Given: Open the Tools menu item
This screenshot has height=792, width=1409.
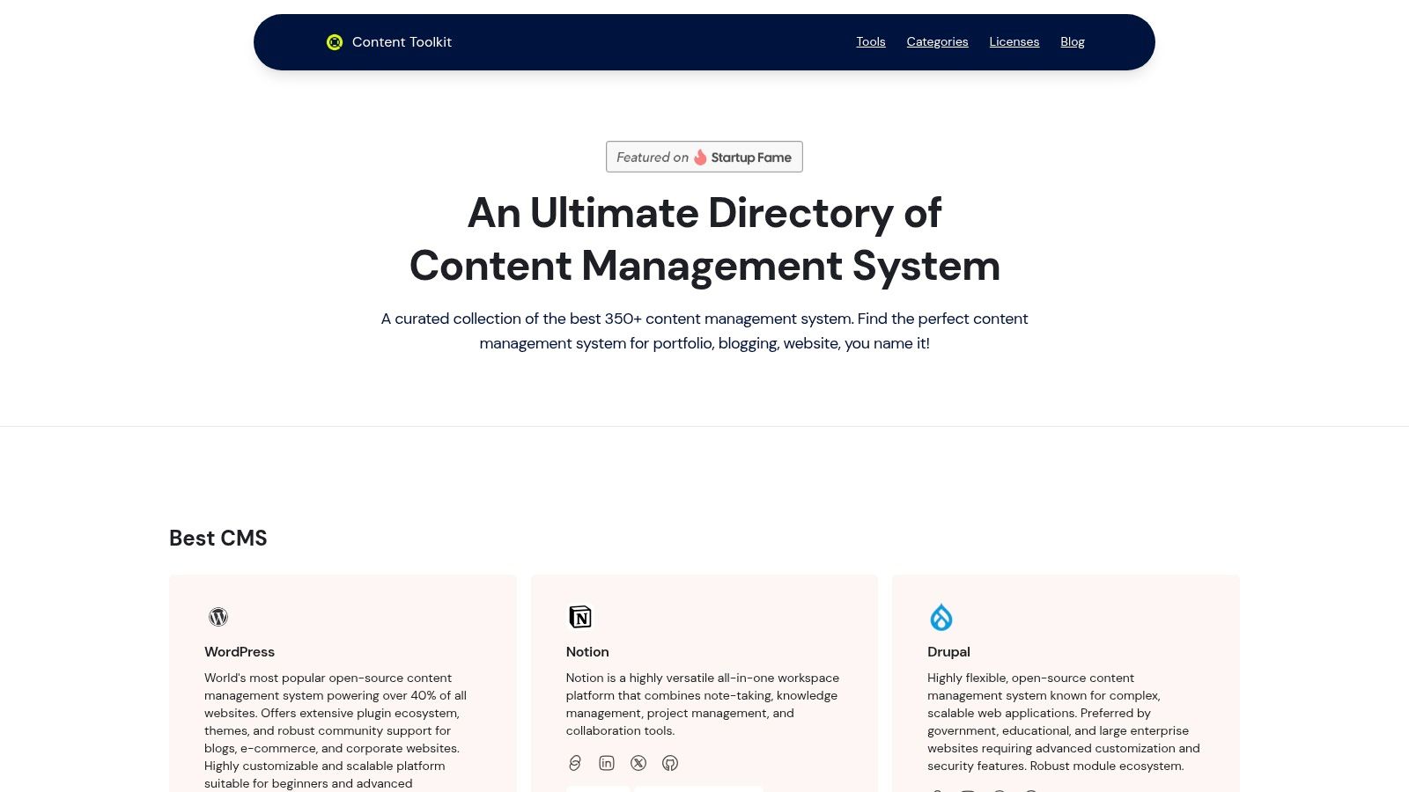Looking at the screenshot, I should pos(871,41).
